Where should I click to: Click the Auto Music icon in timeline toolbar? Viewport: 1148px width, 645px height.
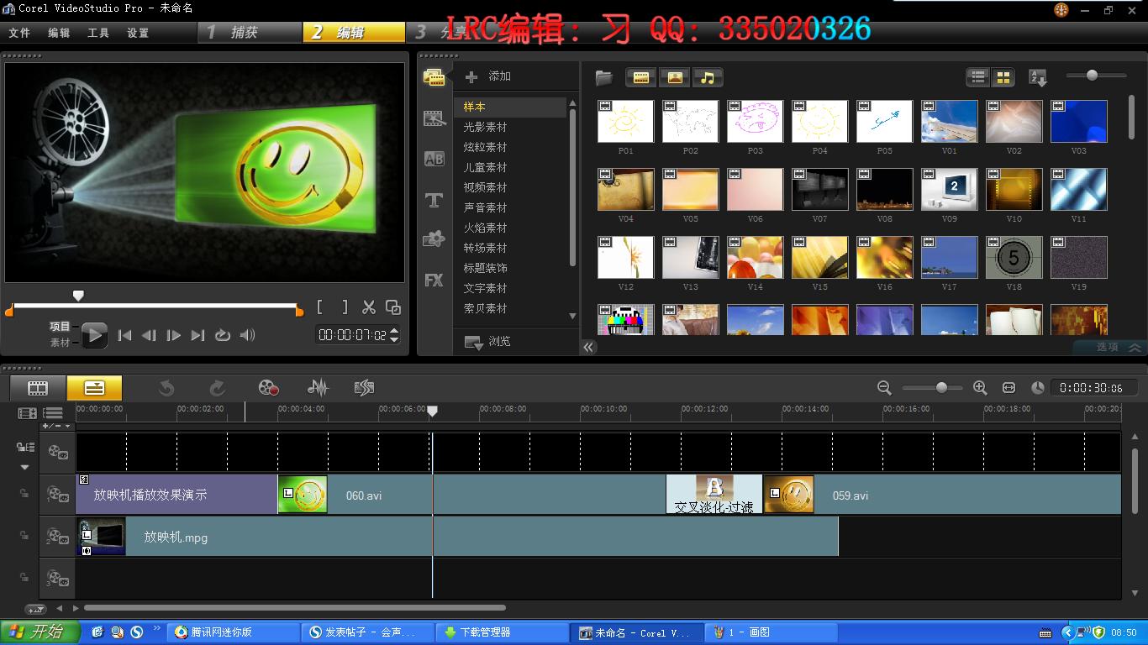364,388
